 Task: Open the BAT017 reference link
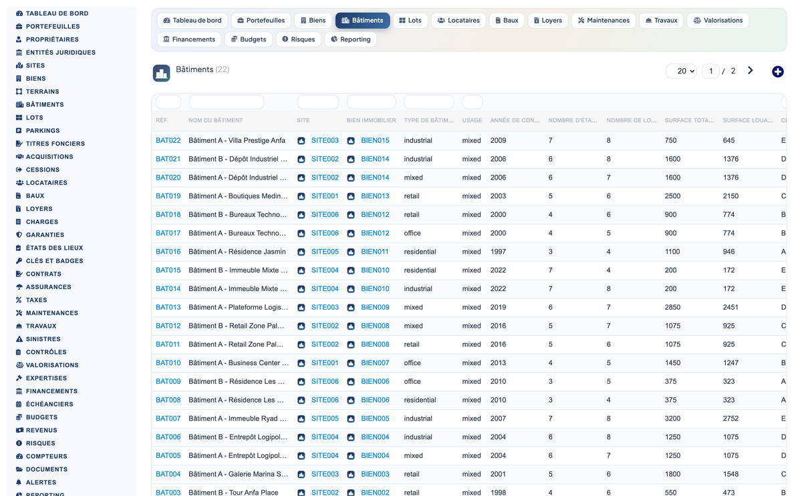[x=168, y=234]
